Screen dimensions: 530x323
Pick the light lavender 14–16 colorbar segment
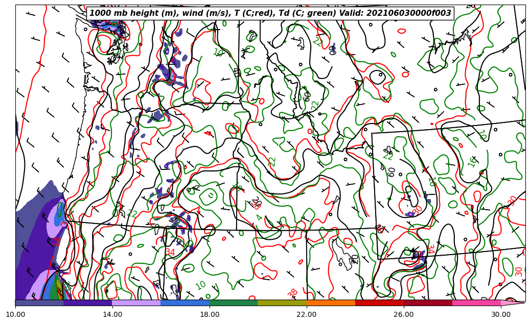coord(136,303)
